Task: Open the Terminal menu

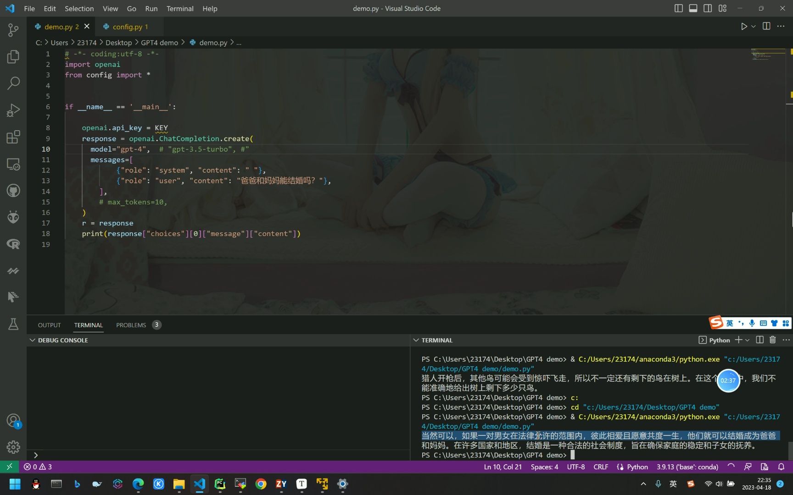Action: click(x=179, y=8)
